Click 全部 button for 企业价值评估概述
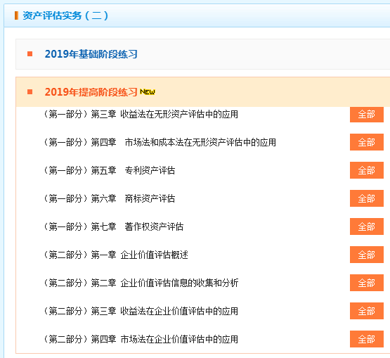This screenshot has width=390, height=358. [367, 255]
